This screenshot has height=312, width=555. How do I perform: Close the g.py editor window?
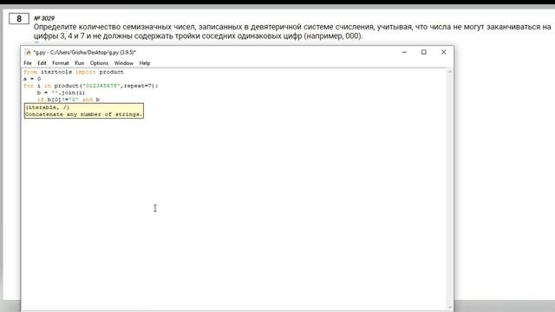coord(443,52)
